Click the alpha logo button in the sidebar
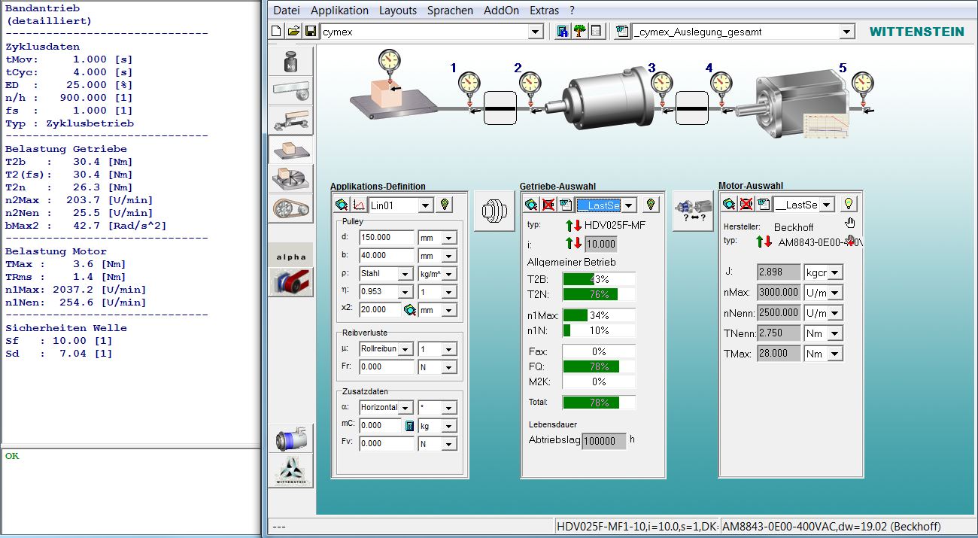This screenshot has width=978, height=538. pos(292,256)
